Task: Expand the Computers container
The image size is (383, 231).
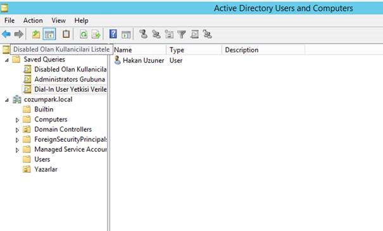Action: (17, 120)
